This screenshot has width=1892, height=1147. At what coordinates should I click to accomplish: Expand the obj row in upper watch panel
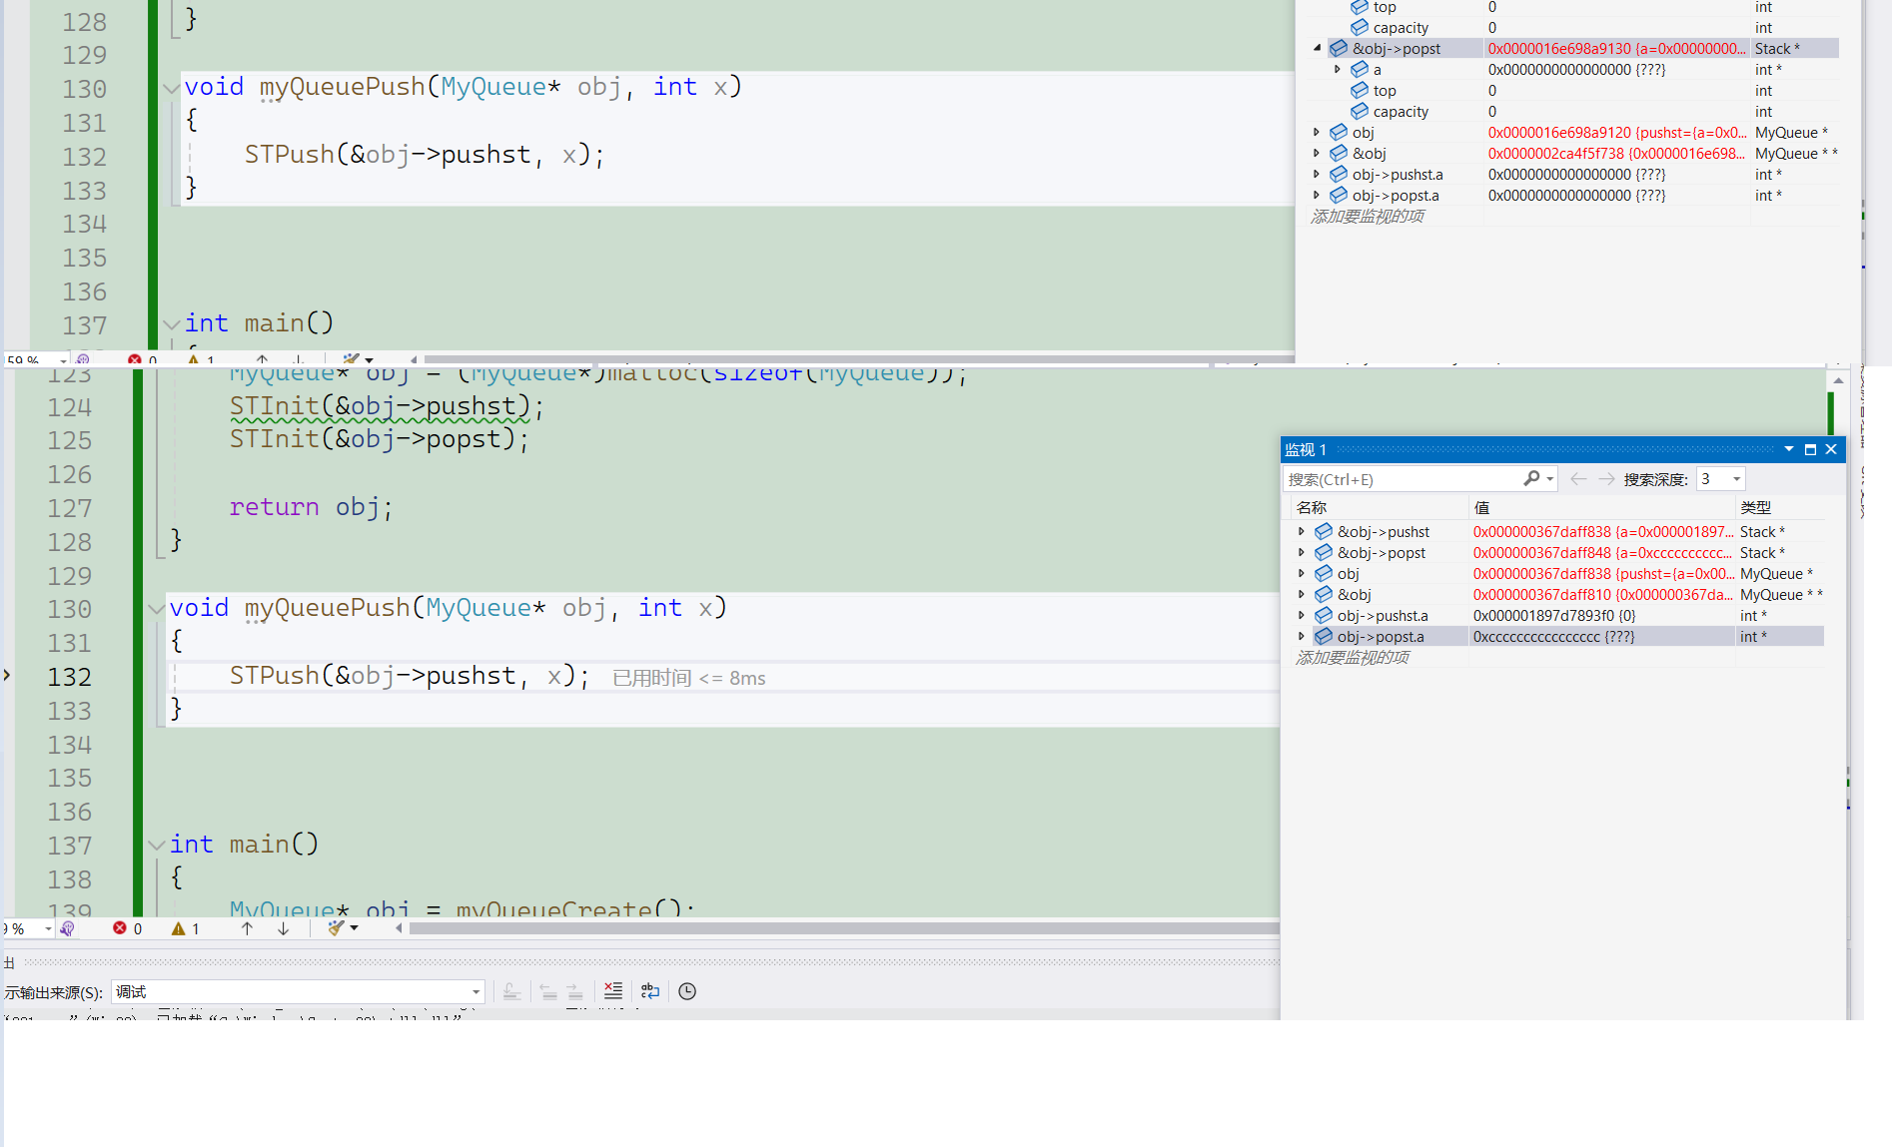tap(1317, 132)
